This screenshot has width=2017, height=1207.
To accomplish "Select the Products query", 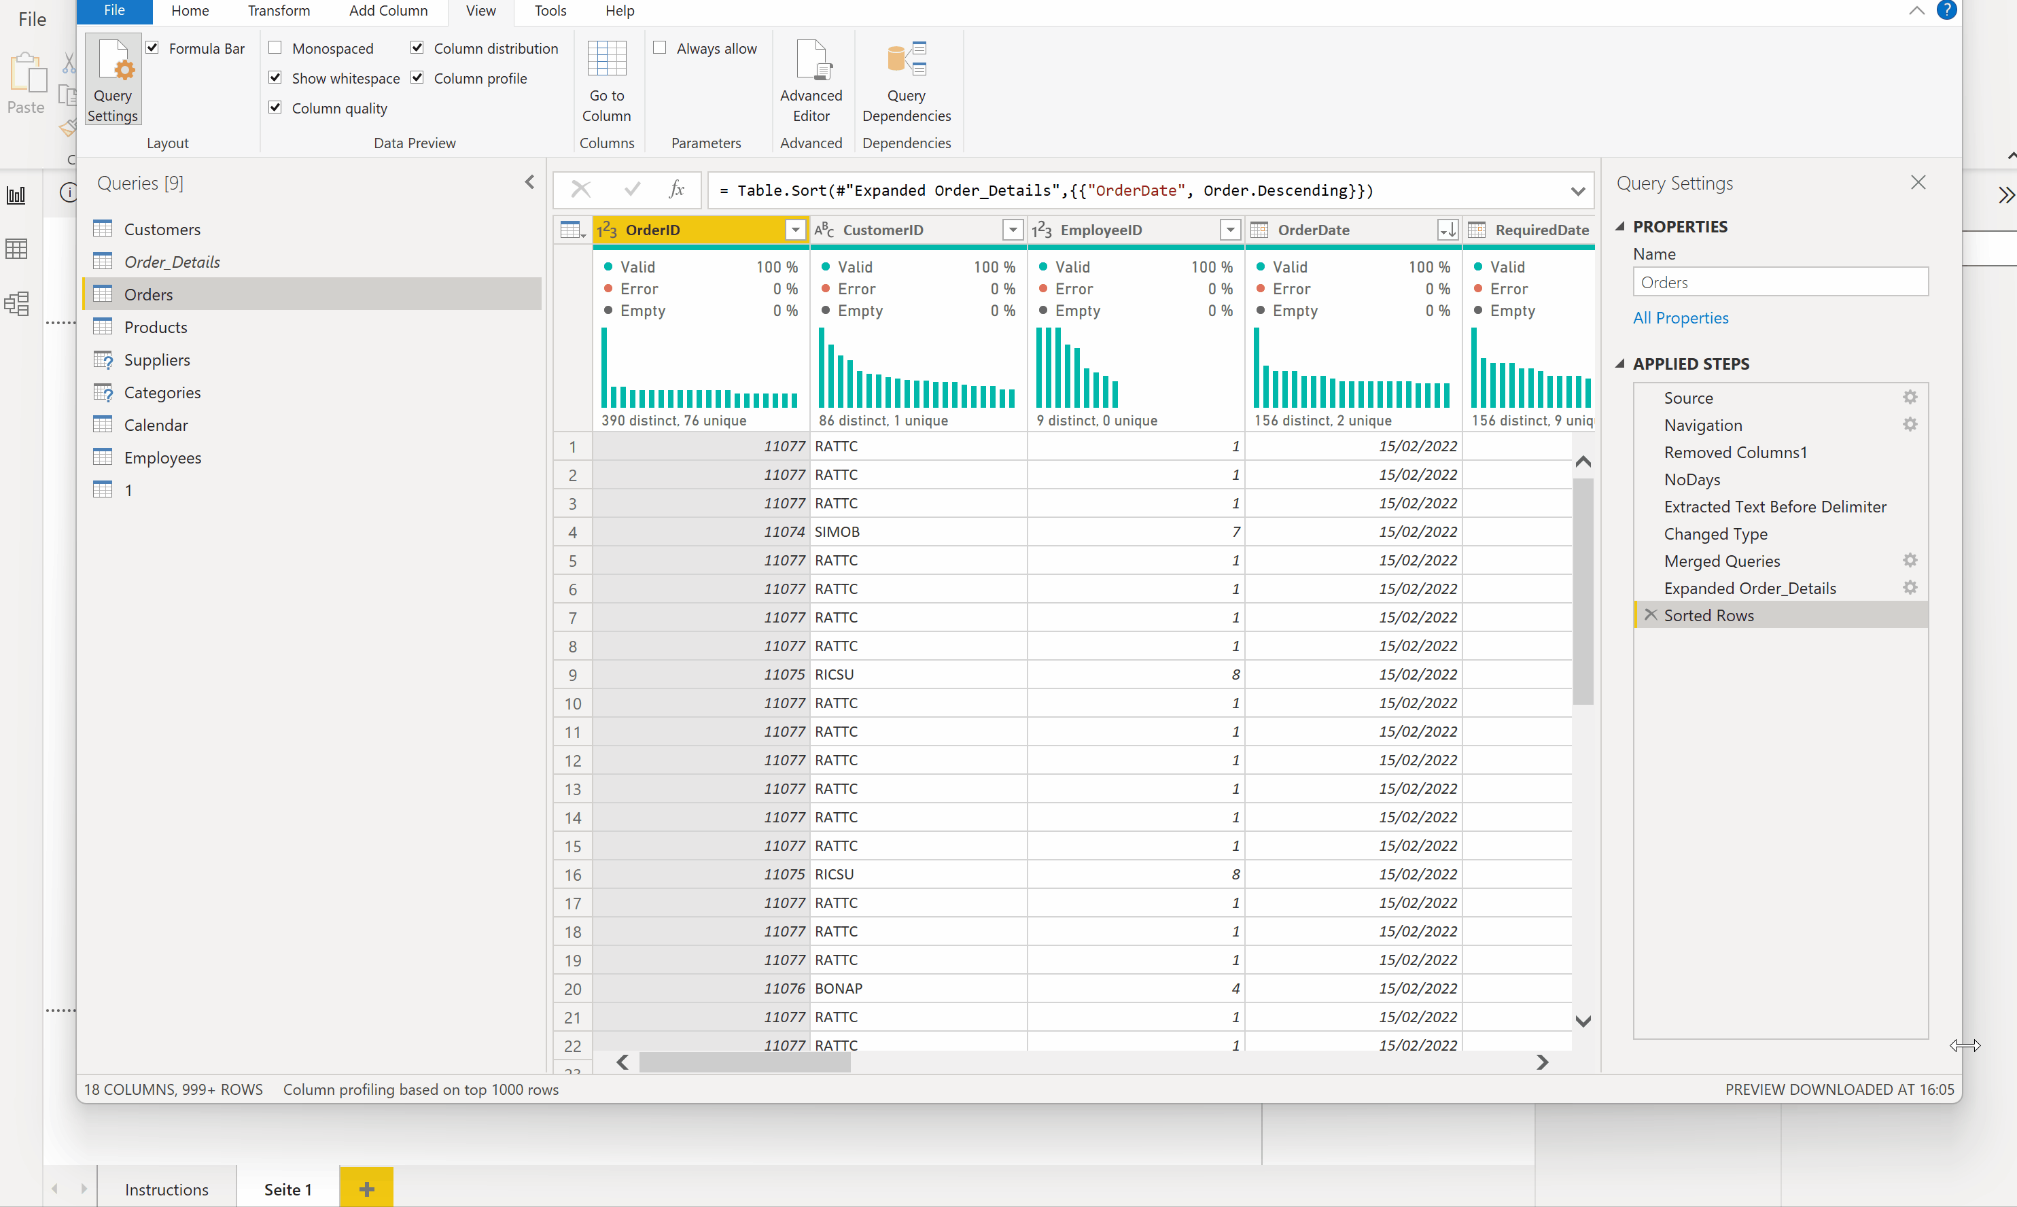I will click(x=157, y=326).
